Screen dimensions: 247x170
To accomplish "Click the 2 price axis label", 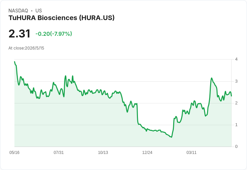I will (x=236, y=103).
